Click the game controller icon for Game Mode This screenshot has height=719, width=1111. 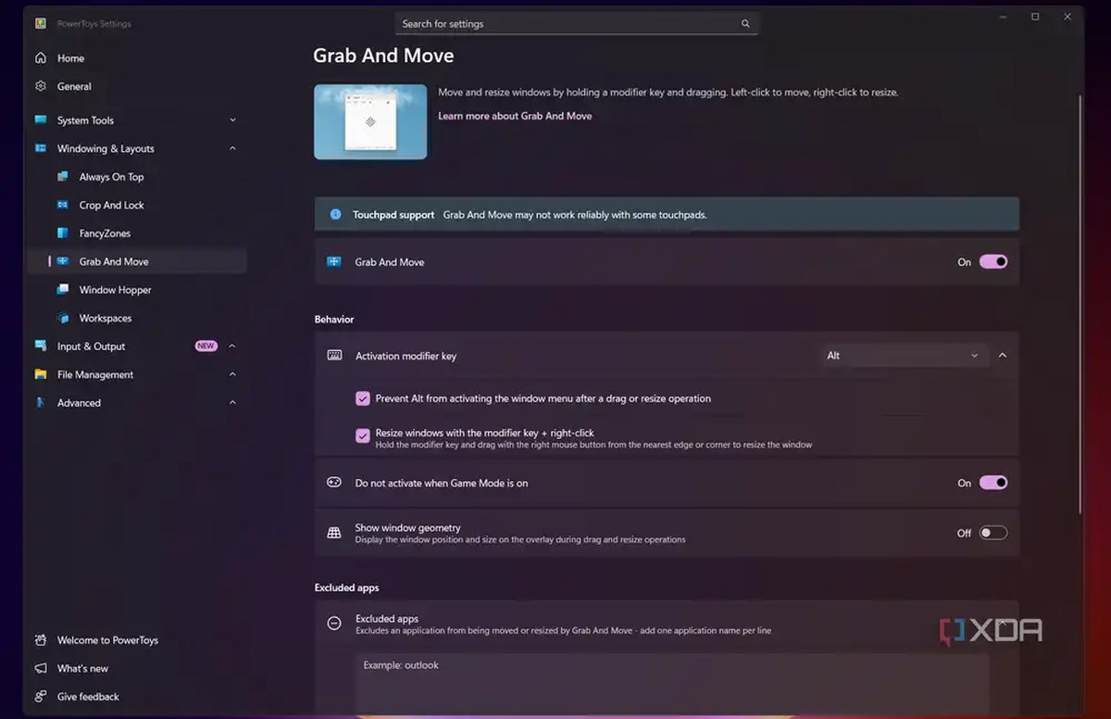335,483
